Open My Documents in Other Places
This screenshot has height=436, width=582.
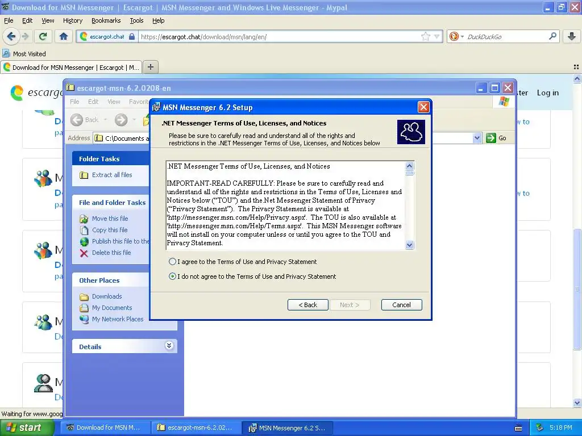112,308
